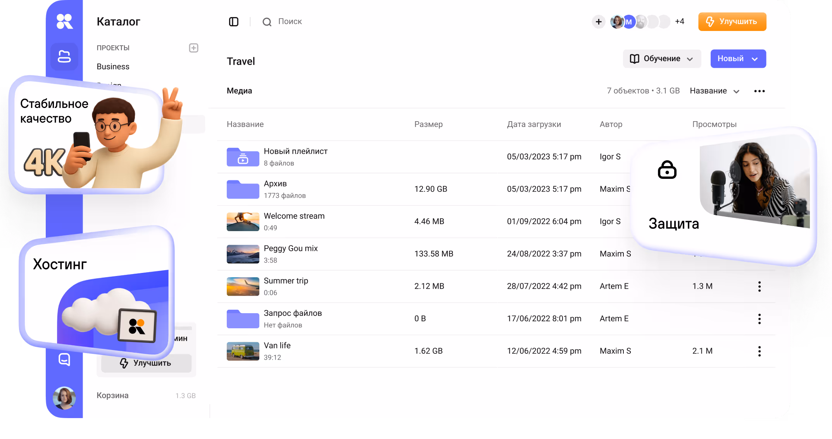Image resolution: width=832 pixels, height=439 pixels.
Task: Open Van life row options menu
Action: (x=759, y=351)
